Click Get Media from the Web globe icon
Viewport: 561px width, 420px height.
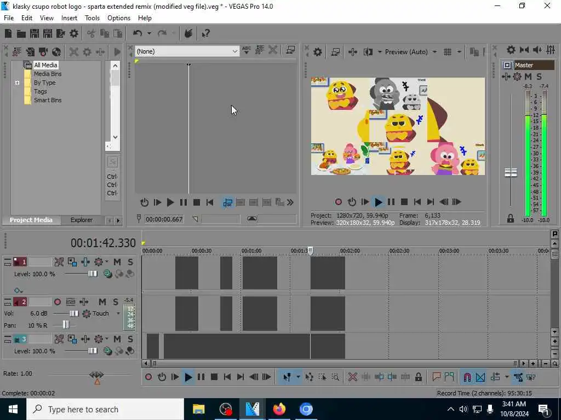click(x=56, y=52)
